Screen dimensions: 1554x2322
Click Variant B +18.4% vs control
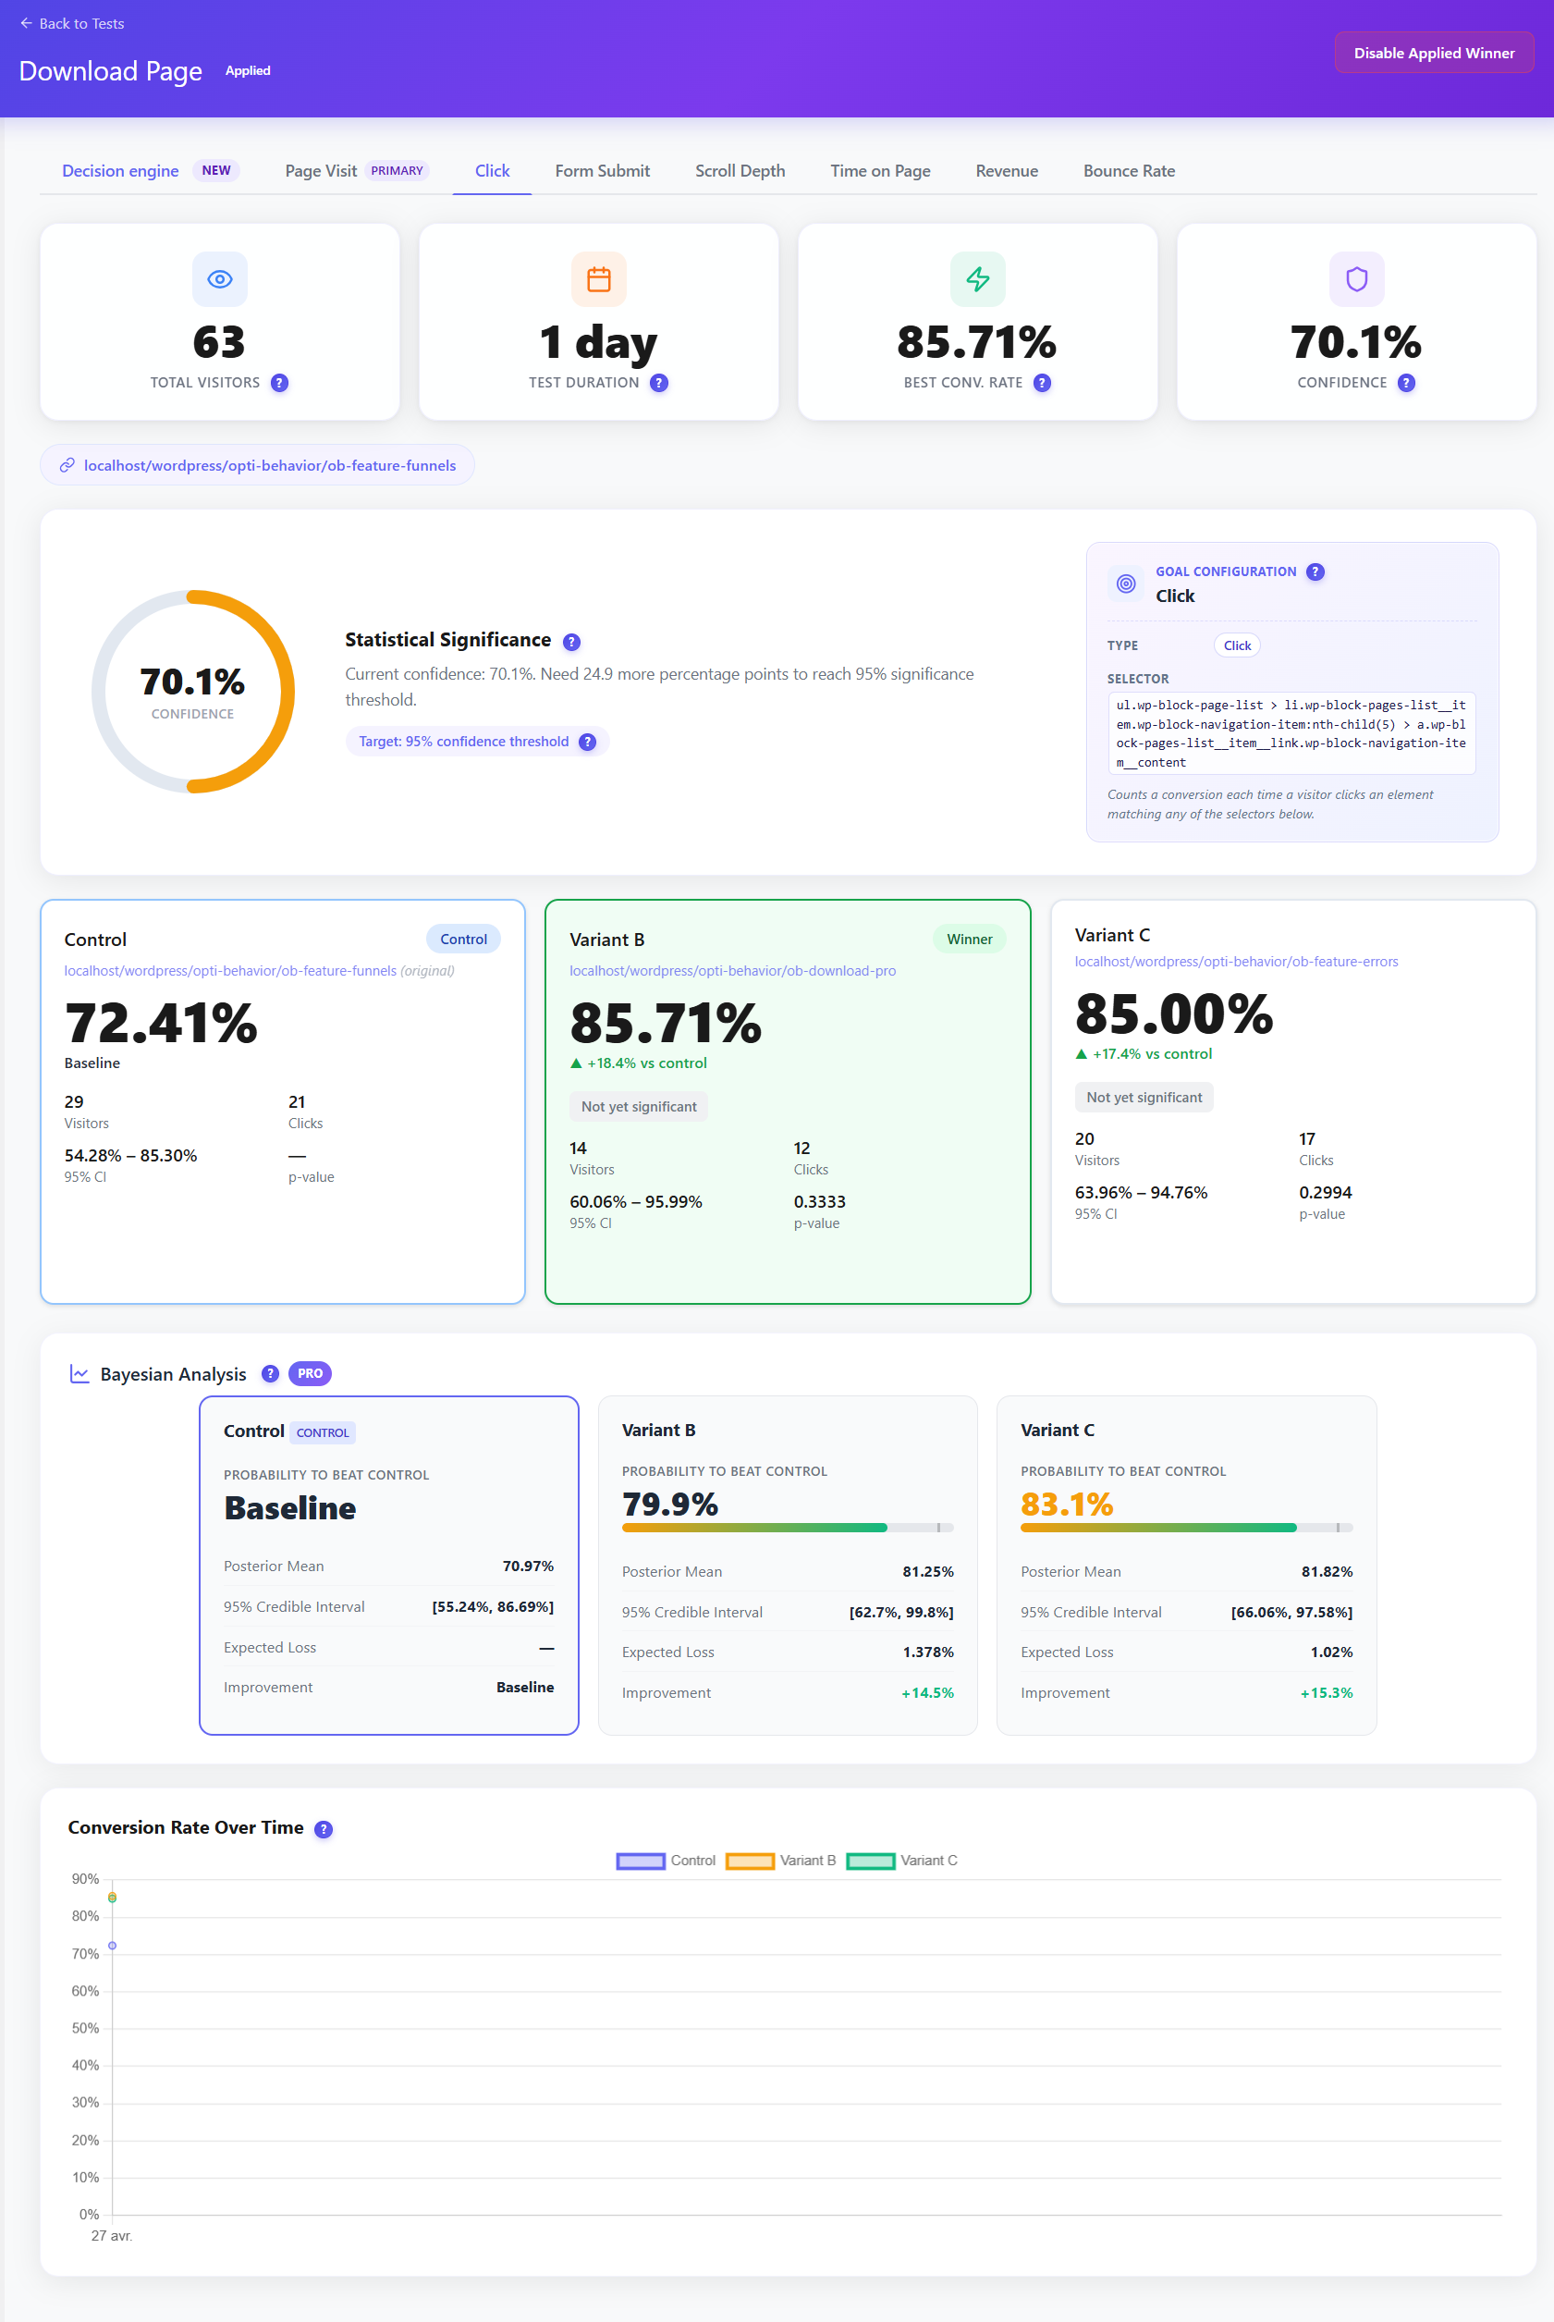638,1063
